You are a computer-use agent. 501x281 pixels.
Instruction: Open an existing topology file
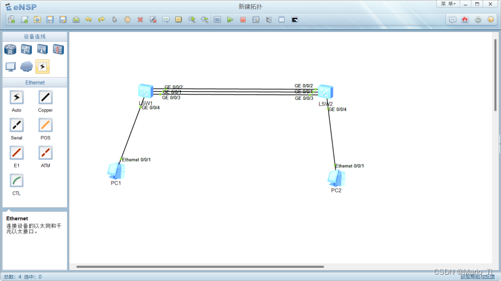(x=37, y=20)
